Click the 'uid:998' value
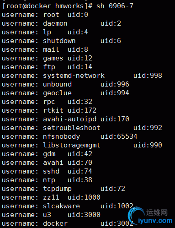The height and width of the screenshot is (228, 175). 148,76
